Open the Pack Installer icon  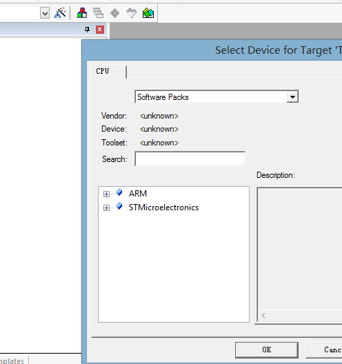click(148, 13)
